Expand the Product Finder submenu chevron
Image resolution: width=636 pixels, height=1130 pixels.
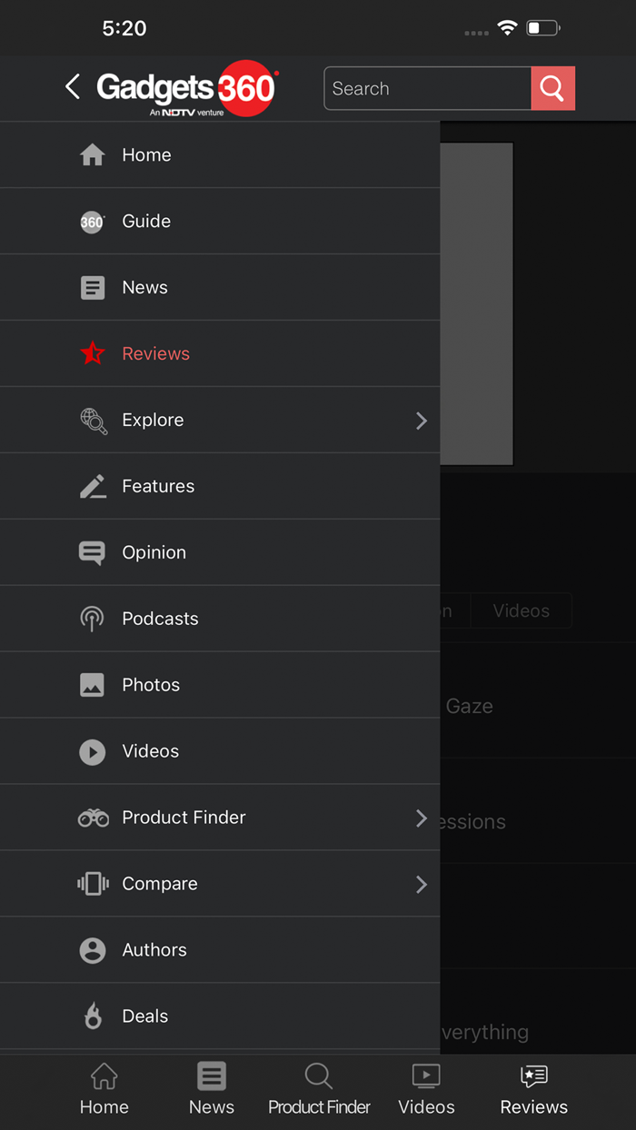[422, 818]
